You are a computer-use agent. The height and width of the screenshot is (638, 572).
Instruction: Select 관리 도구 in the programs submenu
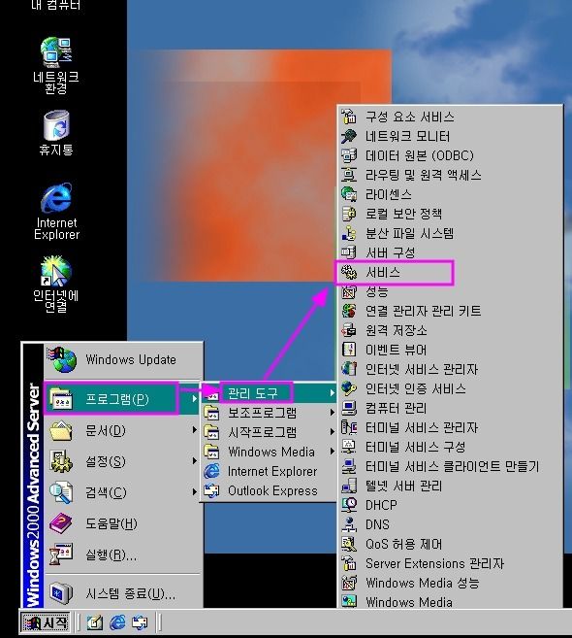click(x=269, y=393)
